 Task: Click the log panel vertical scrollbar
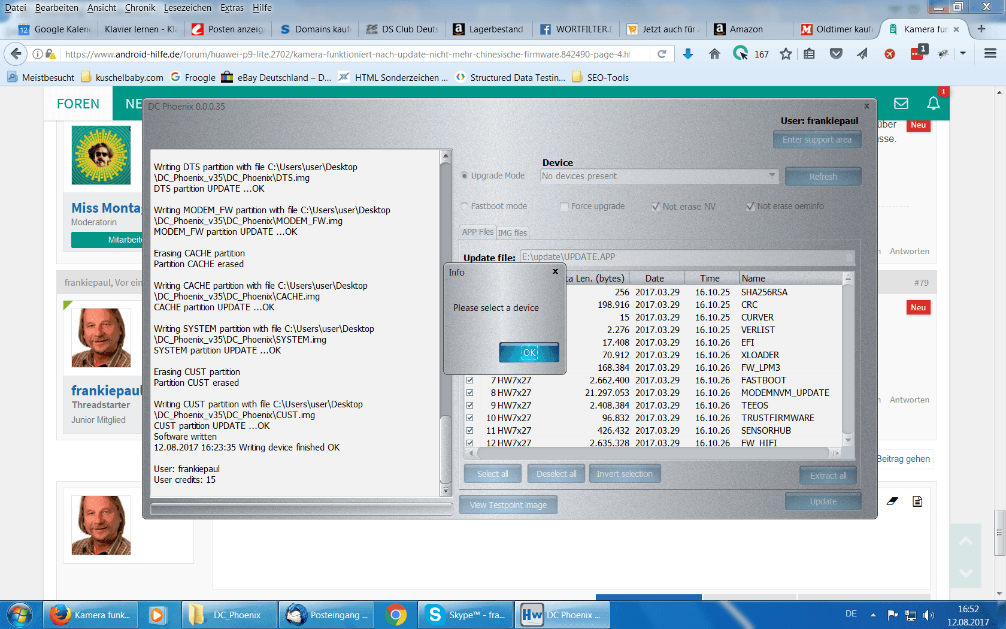tap(446, 323)
